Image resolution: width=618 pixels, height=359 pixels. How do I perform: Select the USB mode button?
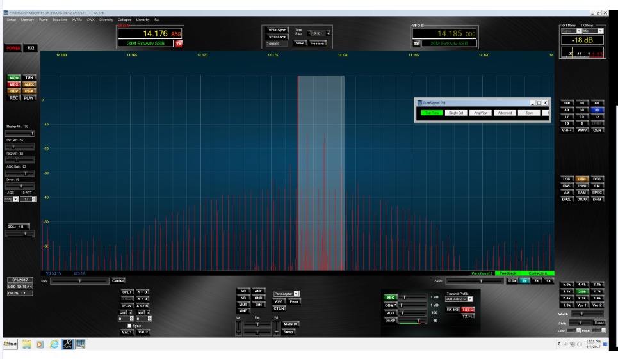[581, 179]
